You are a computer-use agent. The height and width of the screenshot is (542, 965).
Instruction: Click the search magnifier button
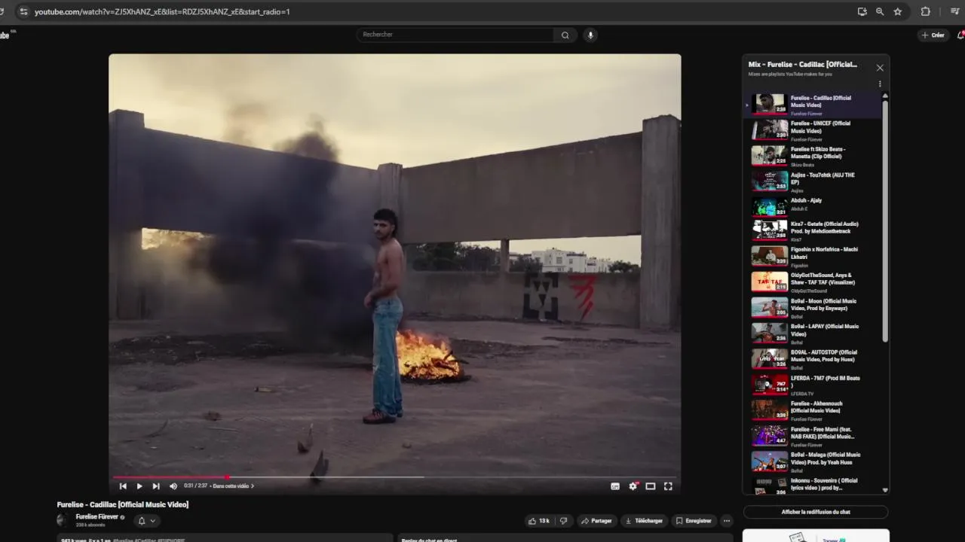[565, 35]
